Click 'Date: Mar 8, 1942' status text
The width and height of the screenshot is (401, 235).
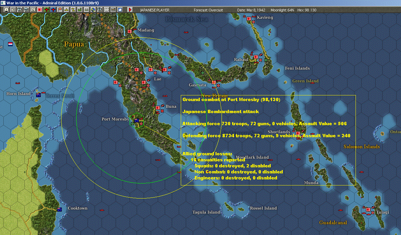[x=252, y=10]
